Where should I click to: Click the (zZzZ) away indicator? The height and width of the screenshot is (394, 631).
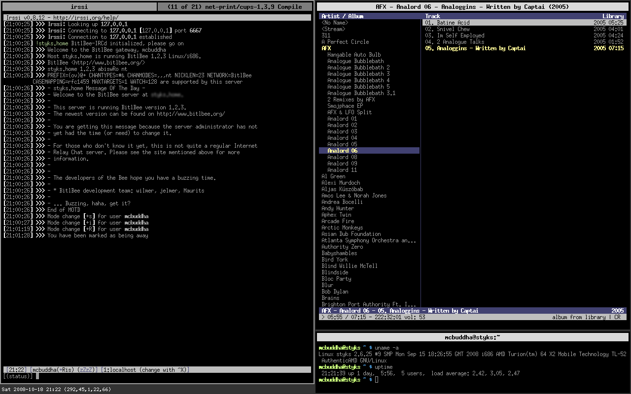point(87,369)
